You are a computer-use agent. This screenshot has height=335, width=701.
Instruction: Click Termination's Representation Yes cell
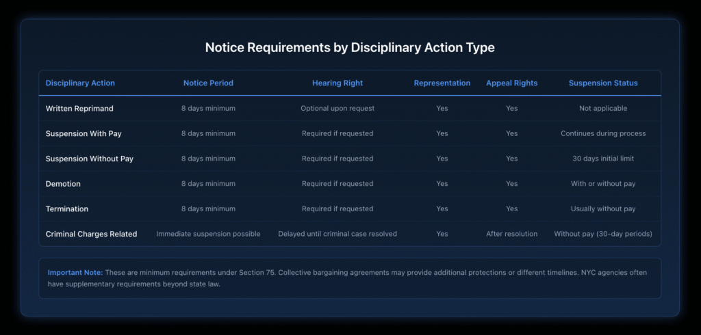pos(442,209)
